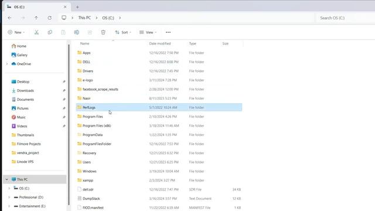The width and height of the screenshot is (375, 211).
Task: Select the dell.sdr file
Action: pyautogui.click(x=159, y=189)
